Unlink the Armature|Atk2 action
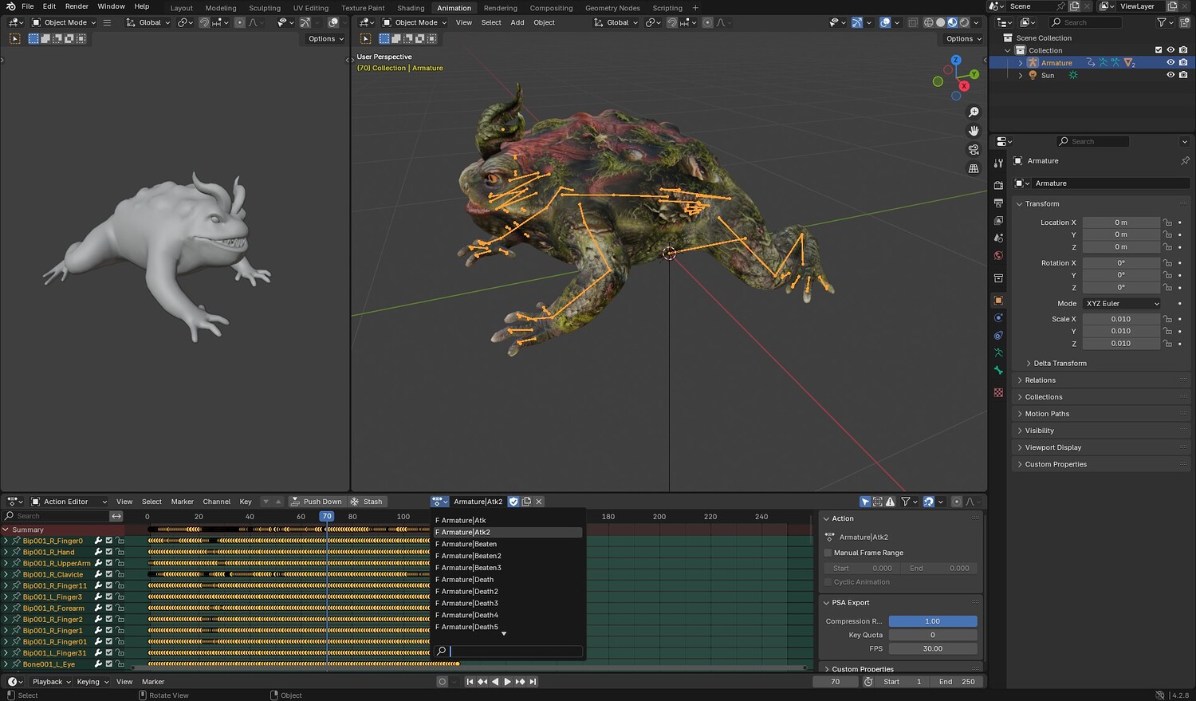This screenshot has width=1196, height=701. tap(539, 502)
